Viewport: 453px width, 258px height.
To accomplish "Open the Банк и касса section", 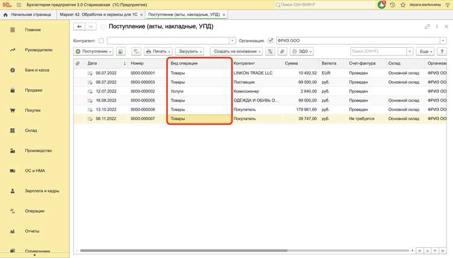I will [x=37, y=70].
